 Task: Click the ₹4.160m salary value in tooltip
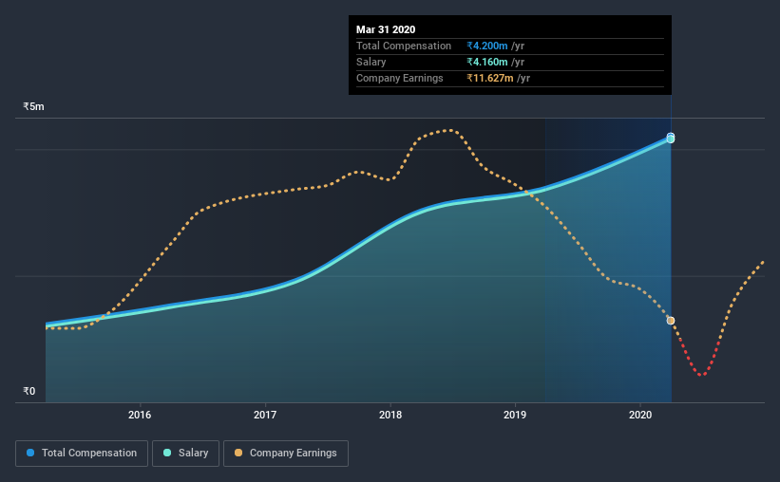tap(487, 62)
